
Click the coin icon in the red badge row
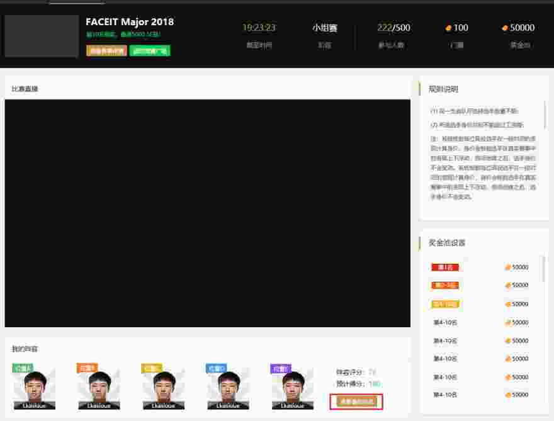(x=507, y=267)
